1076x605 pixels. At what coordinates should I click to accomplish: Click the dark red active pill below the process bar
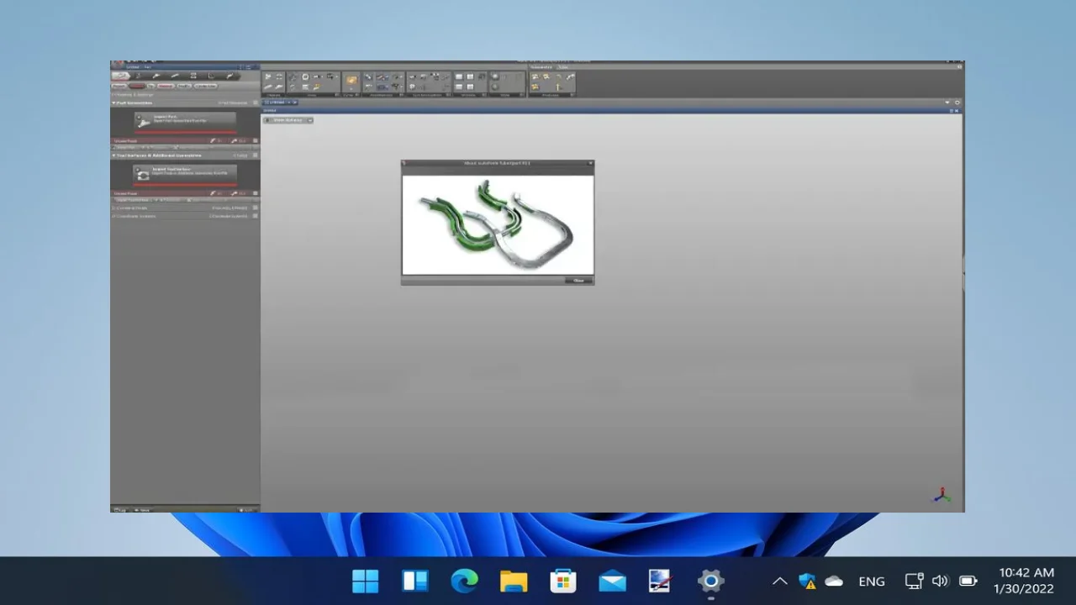coord(136,86)
